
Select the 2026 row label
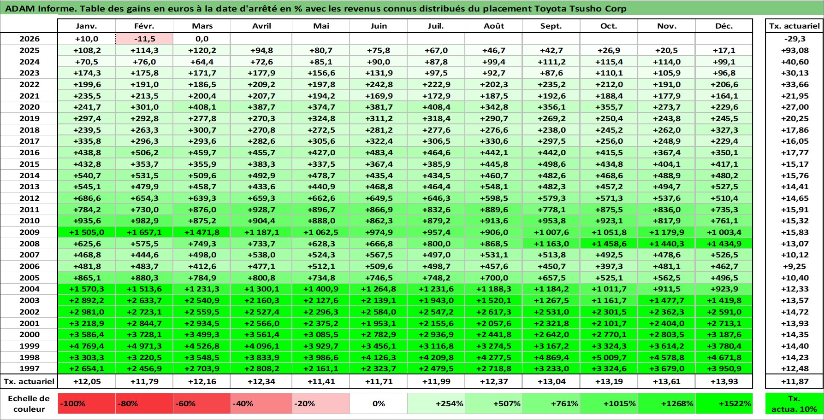[x=29, y=39]
